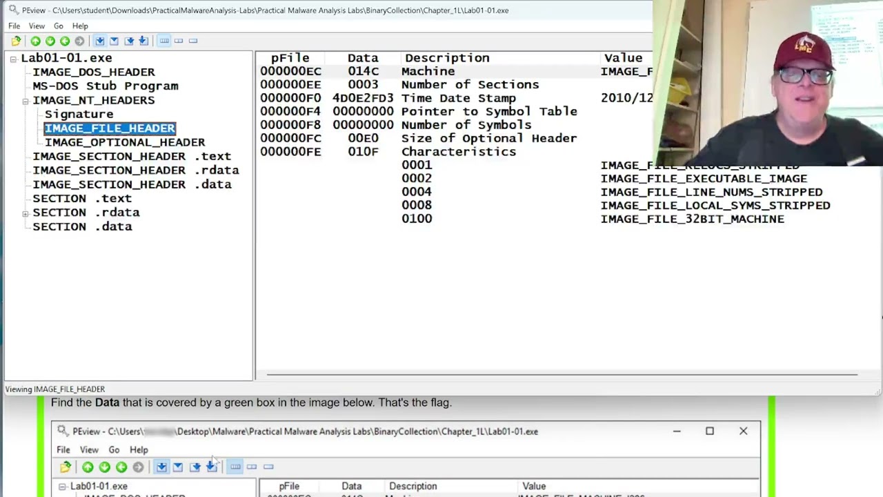Viewport: 883px width, 497px height.
Task: Open the File menu in lower PEview image
Action: click(x=63, y=449)
